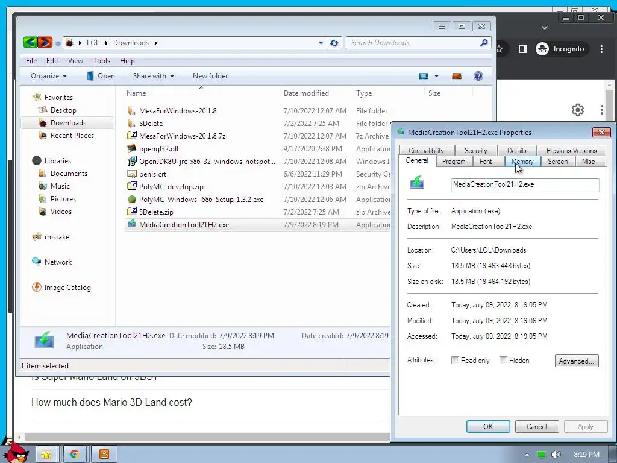
Task: Expand the view options dropdown arrow
Action: point(436,76)
